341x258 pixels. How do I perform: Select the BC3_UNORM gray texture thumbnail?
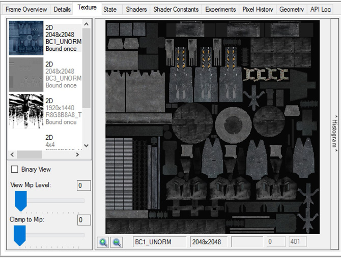[x=26, y=75]
